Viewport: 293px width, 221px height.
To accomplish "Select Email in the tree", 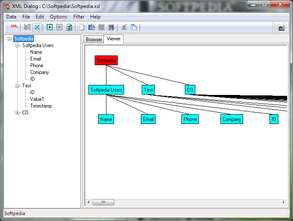I will (36, 59).
